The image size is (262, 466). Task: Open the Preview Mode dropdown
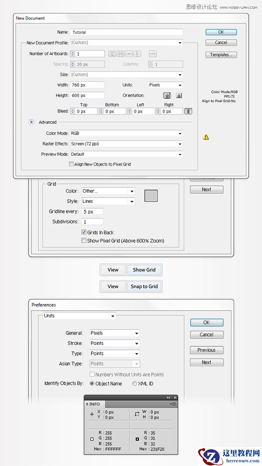point(126,154)
